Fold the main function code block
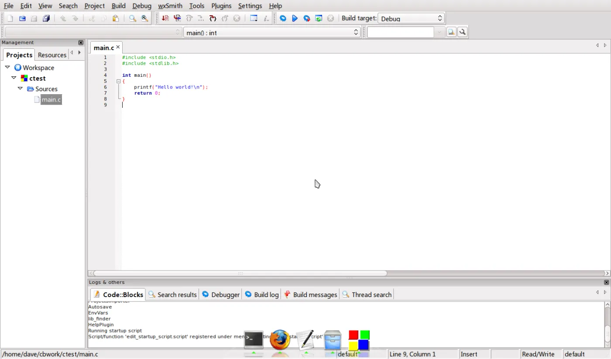The image size is (611, 359). 118,81
